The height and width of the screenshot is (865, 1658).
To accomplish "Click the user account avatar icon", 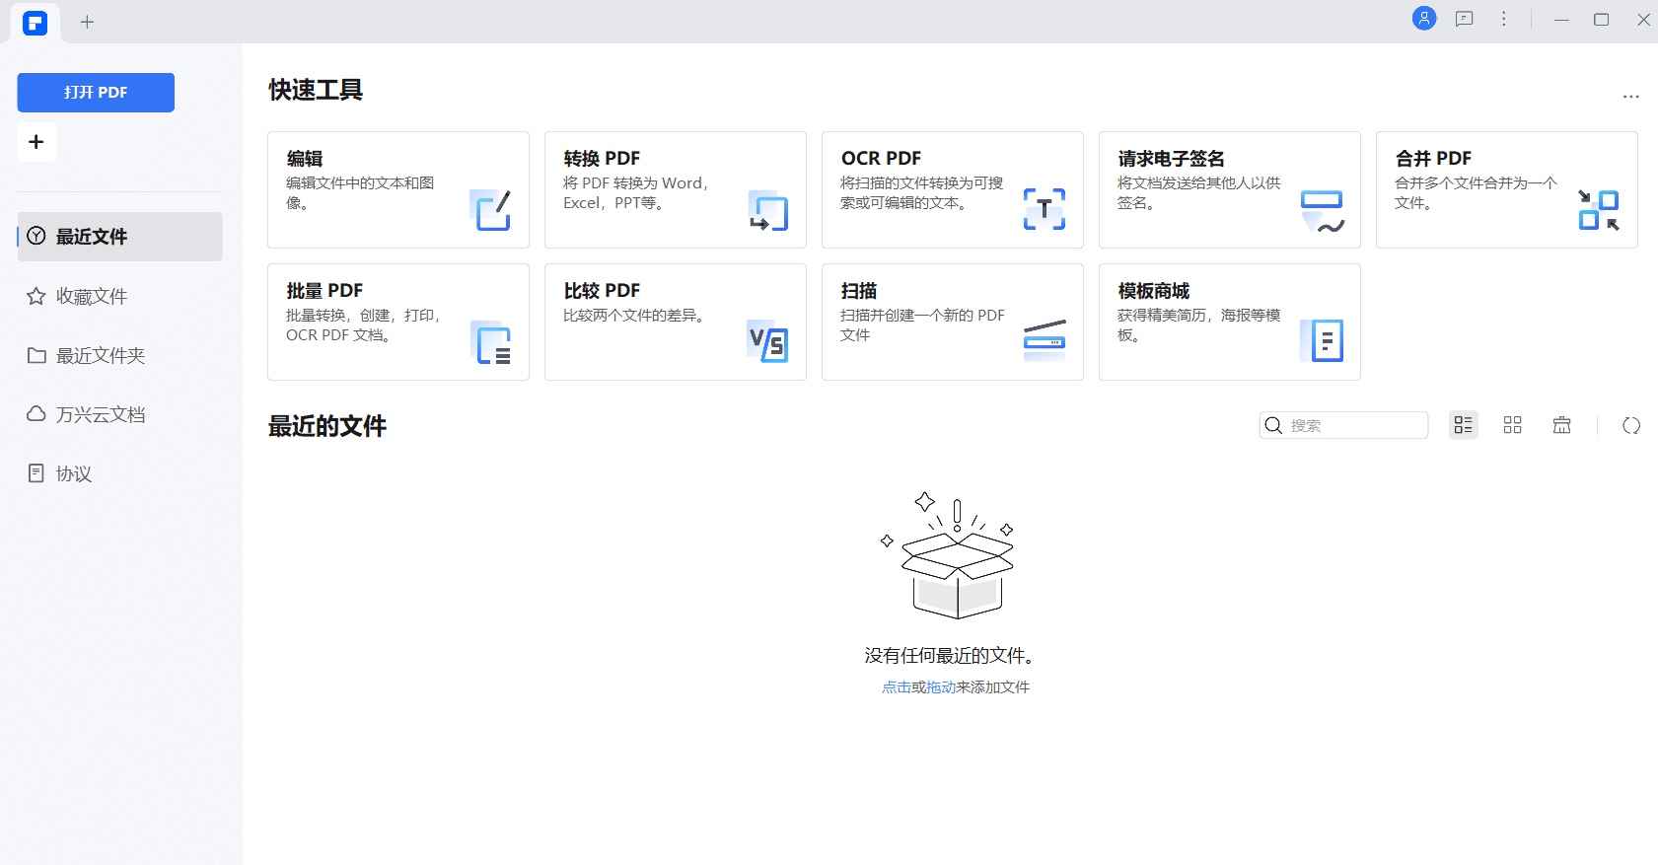I will click(1423, 19).
